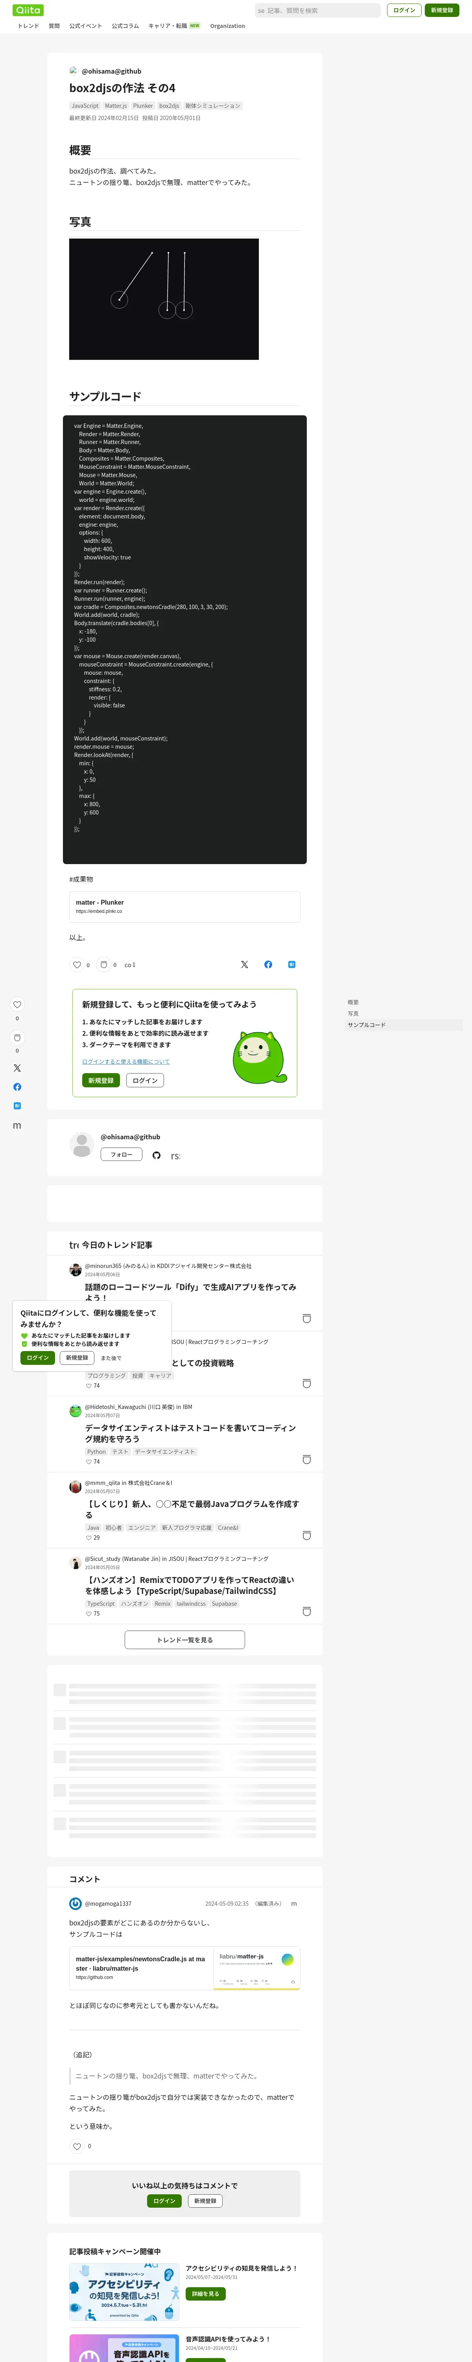Share on X via the icon below the article
The image size is (472, 2362).
point(245,964)
